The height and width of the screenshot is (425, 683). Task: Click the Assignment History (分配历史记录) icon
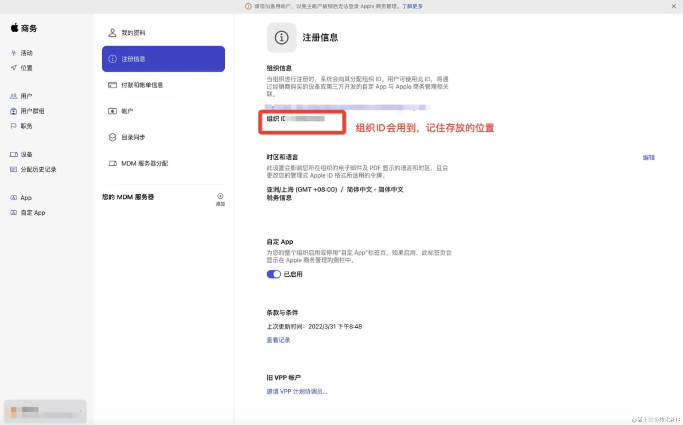[13, 169]
